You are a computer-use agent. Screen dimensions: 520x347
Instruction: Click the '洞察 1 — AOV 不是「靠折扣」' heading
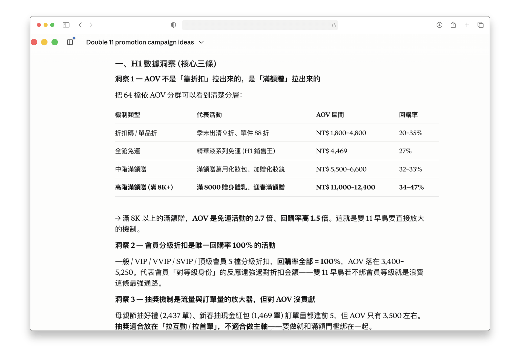click(217, 79)
